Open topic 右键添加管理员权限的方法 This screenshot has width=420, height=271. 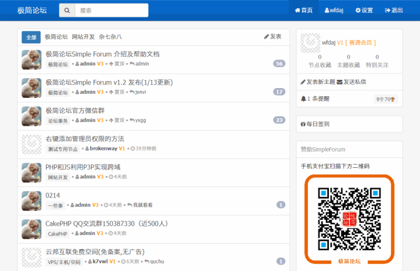click(85, 139)
